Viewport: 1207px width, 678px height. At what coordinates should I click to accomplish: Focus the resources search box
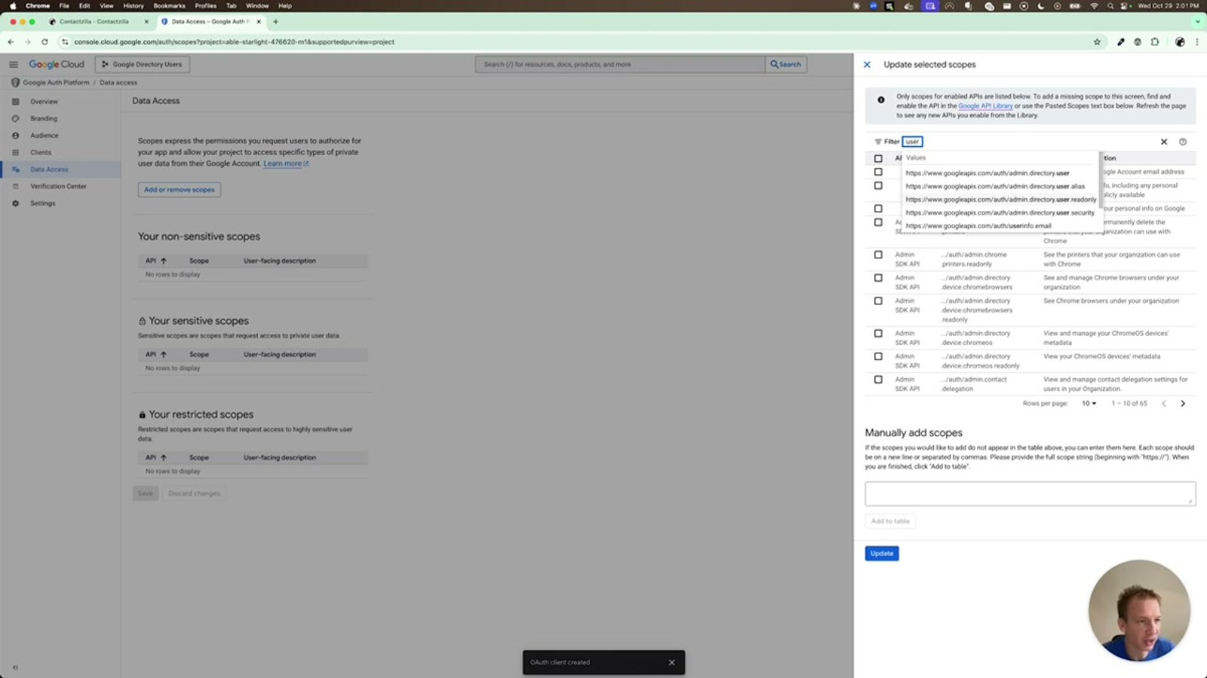coord(620,65)
